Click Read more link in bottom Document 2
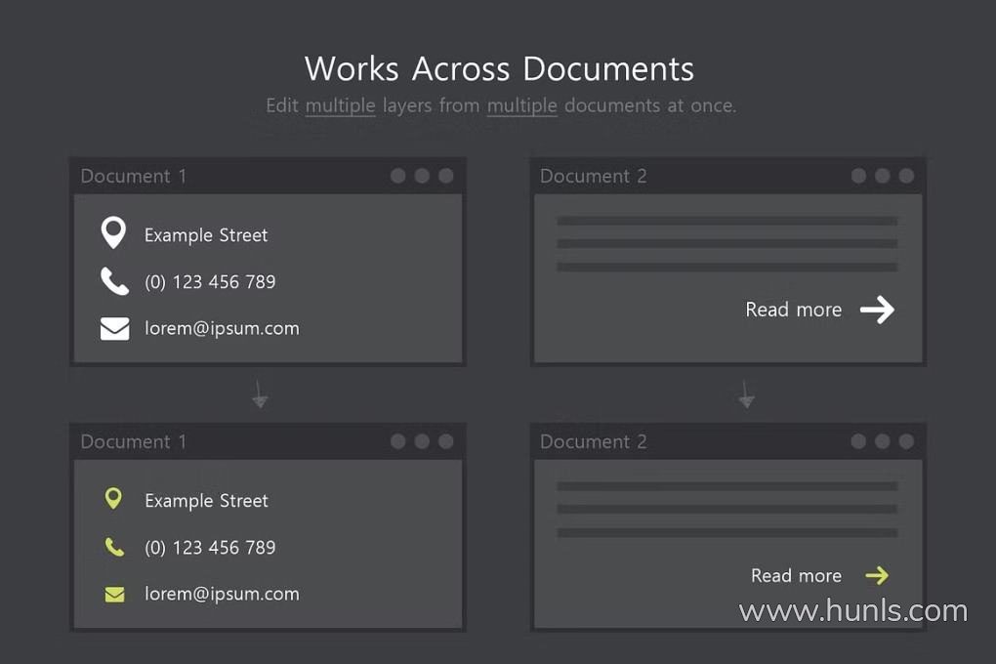The image size is (996, 664). (x=796, y=576)
